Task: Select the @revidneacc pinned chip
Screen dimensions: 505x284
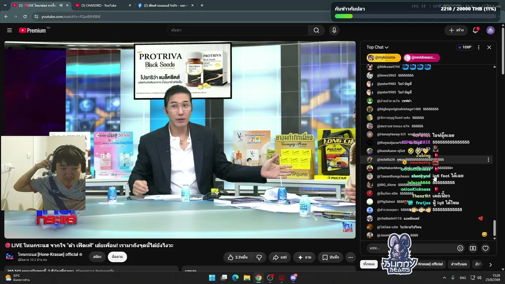Action: (421, 58)
